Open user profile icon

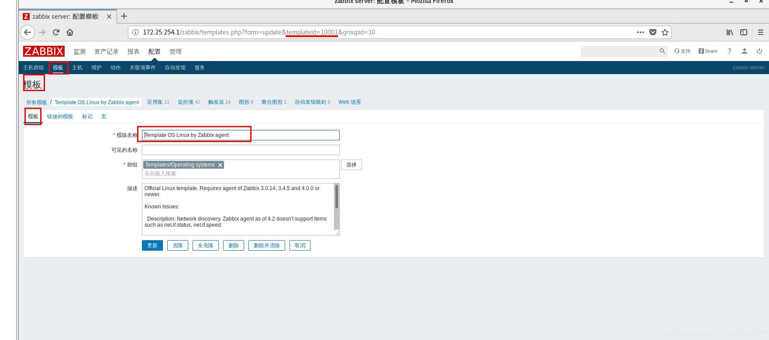pyautogui.click(x=745, y=51)
